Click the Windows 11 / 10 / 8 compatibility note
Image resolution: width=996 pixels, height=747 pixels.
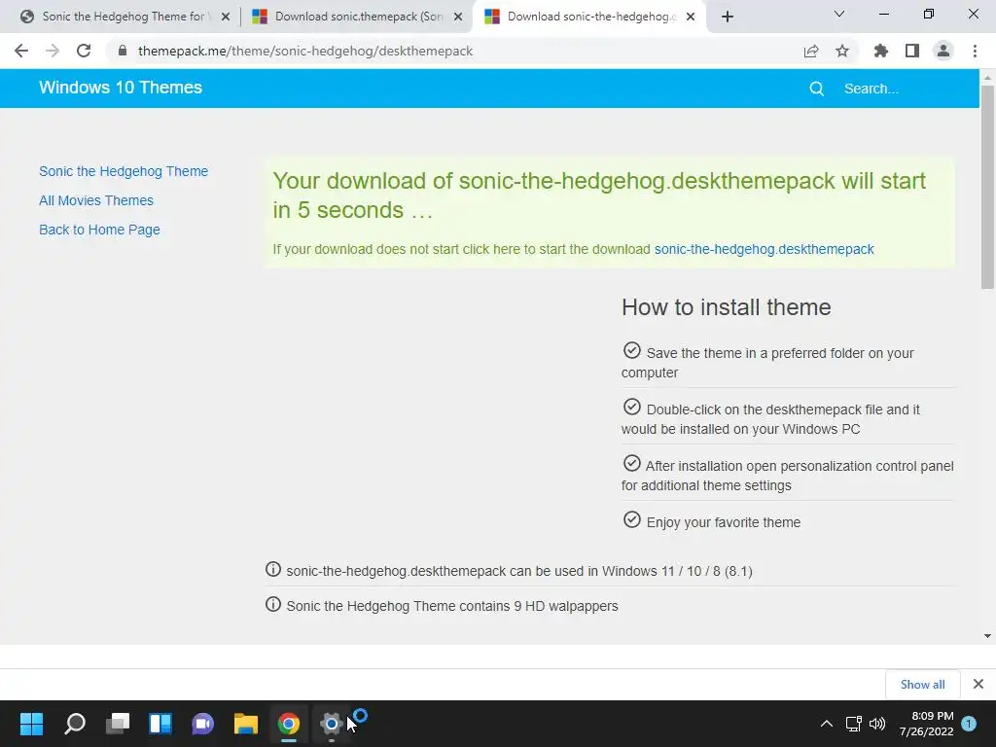[519, 571]
